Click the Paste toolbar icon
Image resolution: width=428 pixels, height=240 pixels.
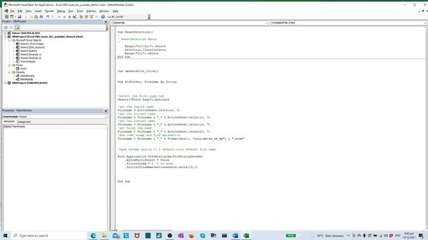click(x=36, y=17)
